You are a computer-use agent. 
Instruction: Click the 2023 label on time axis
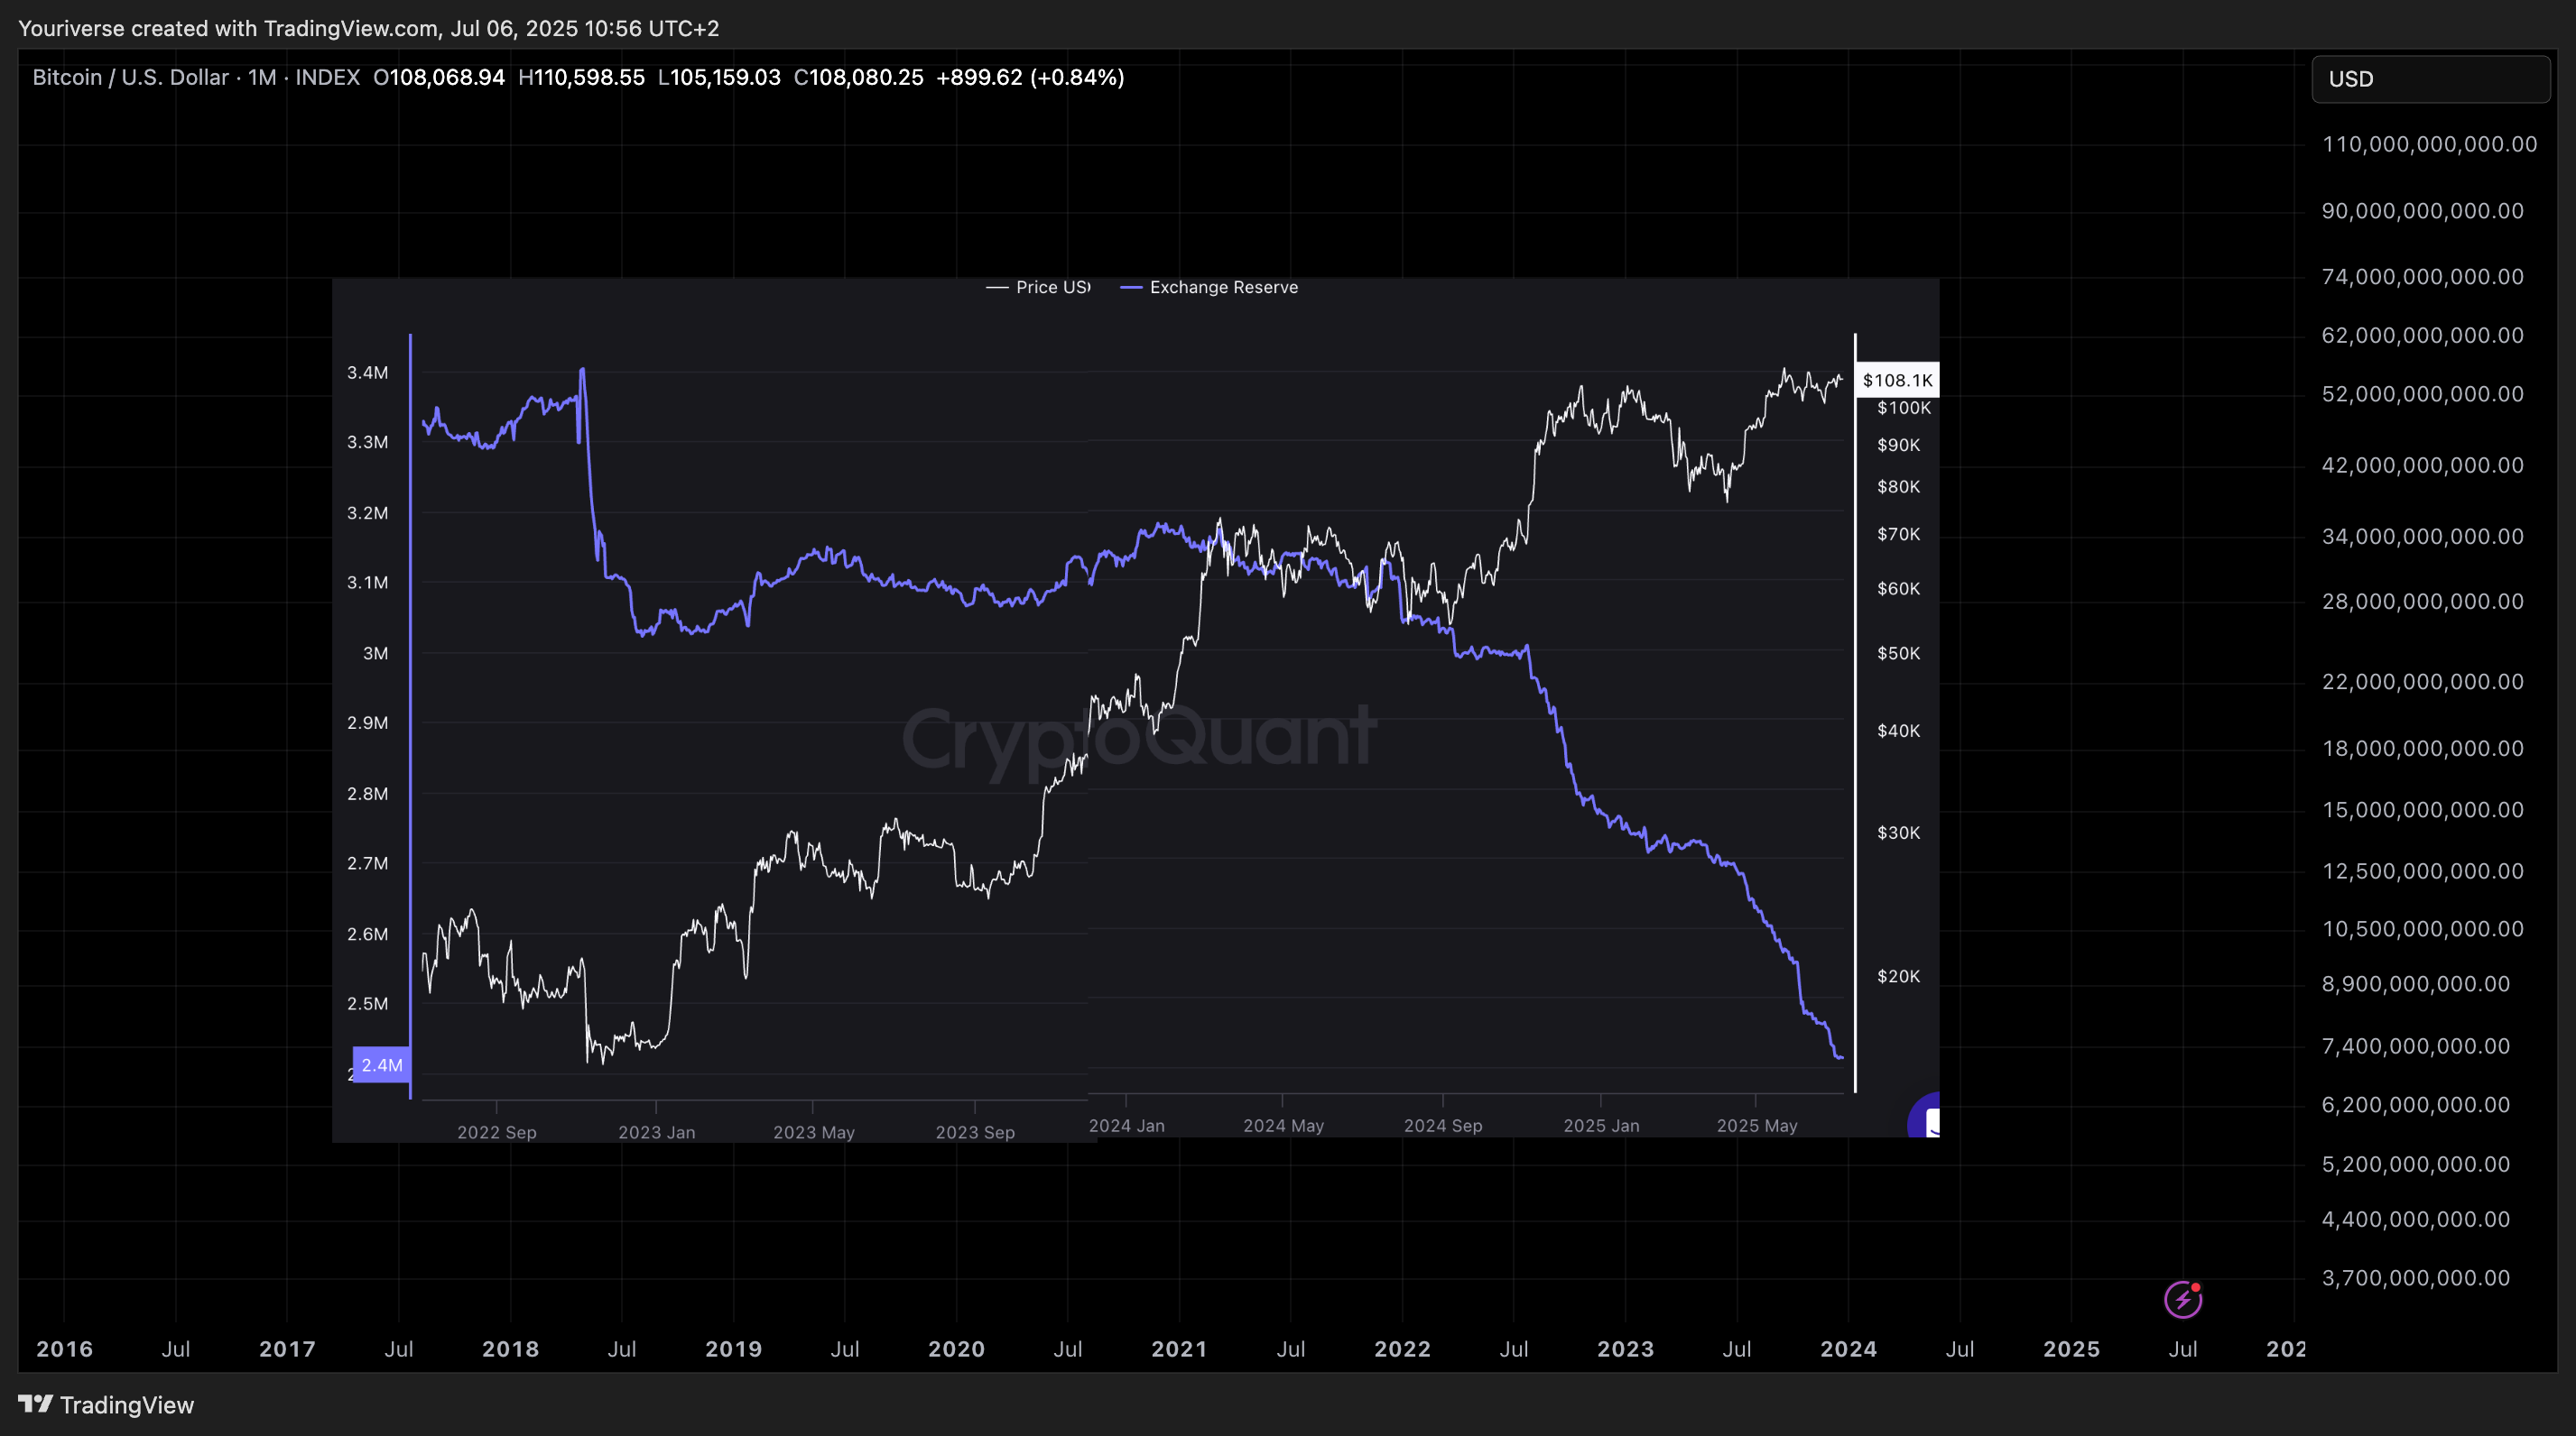coord(1626,1349)
